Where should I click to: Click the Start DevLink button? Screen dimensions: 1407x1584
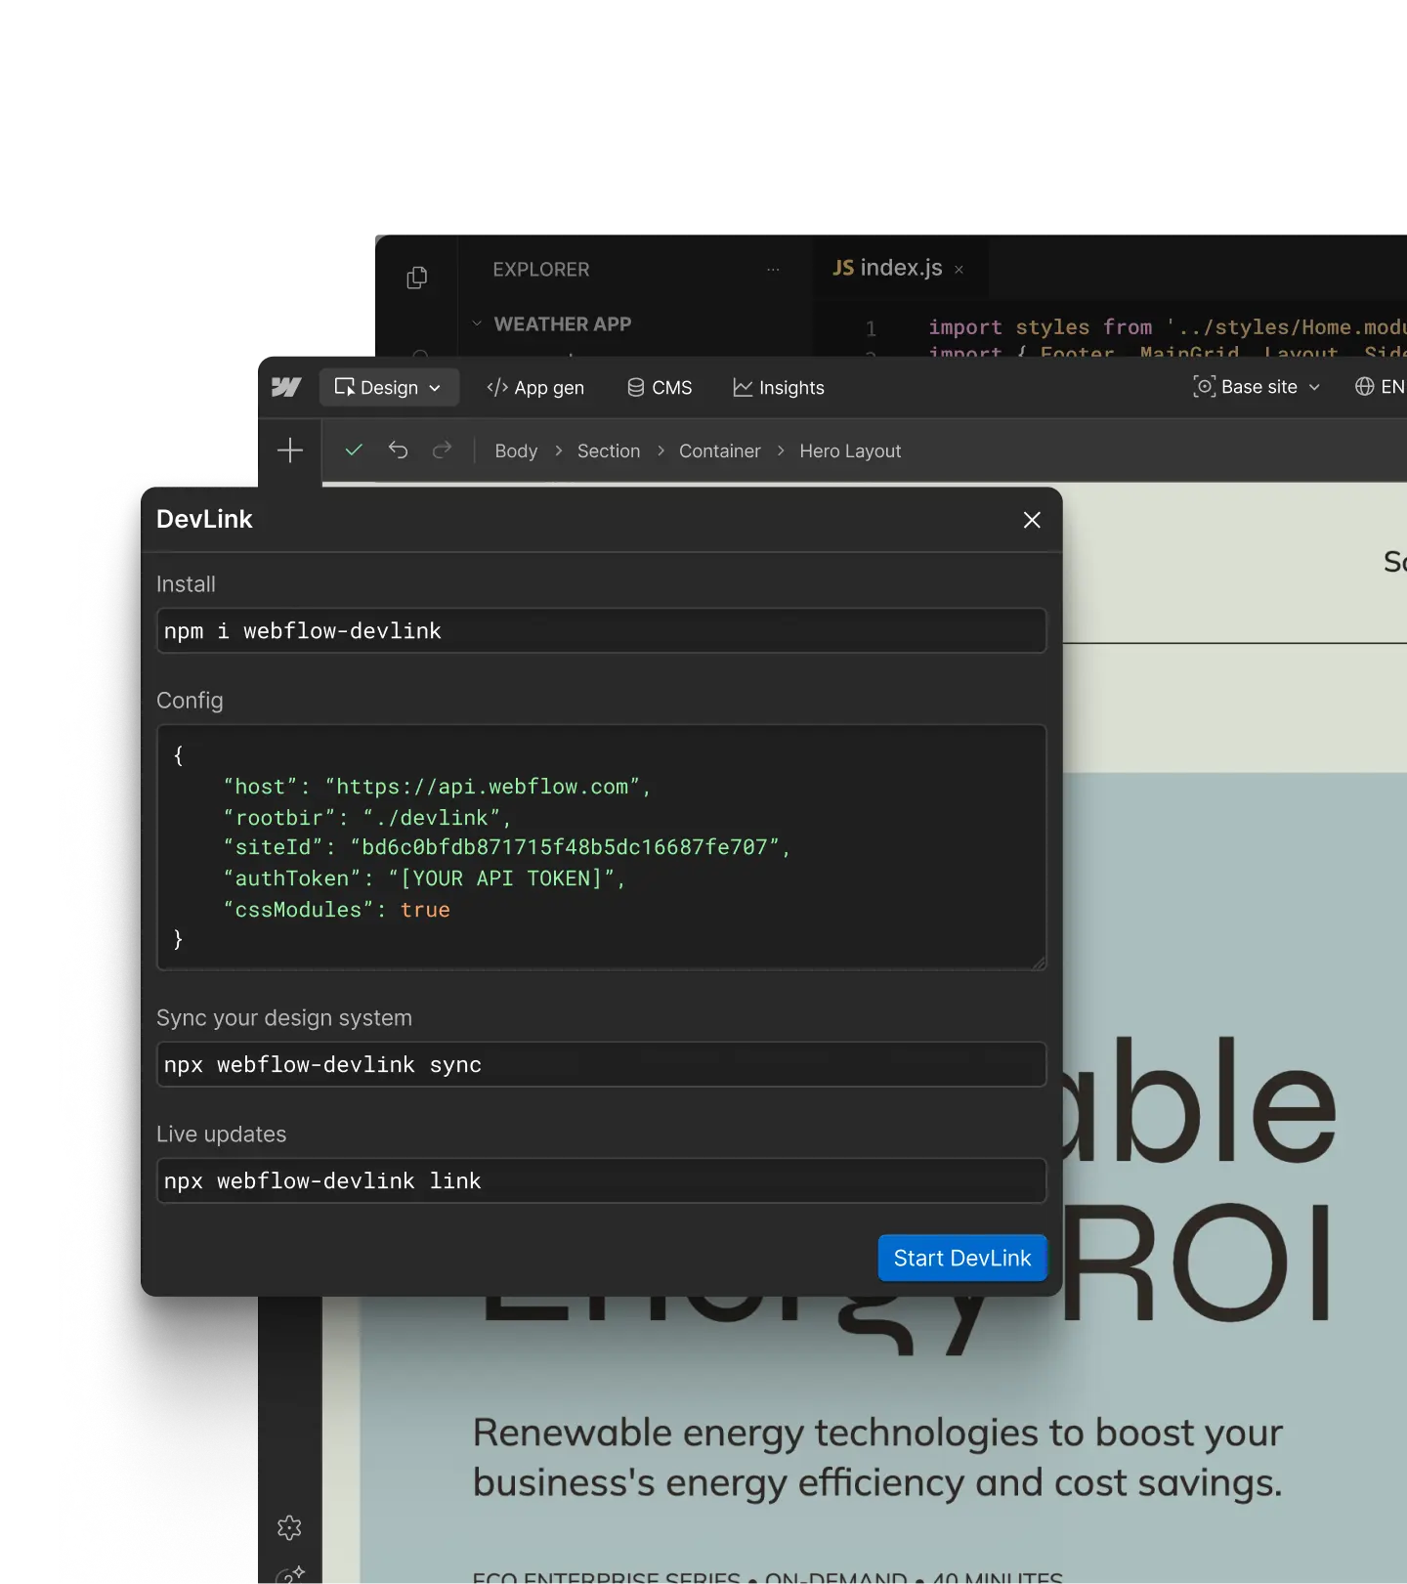pyautogui.click(x=962, y=1258)
